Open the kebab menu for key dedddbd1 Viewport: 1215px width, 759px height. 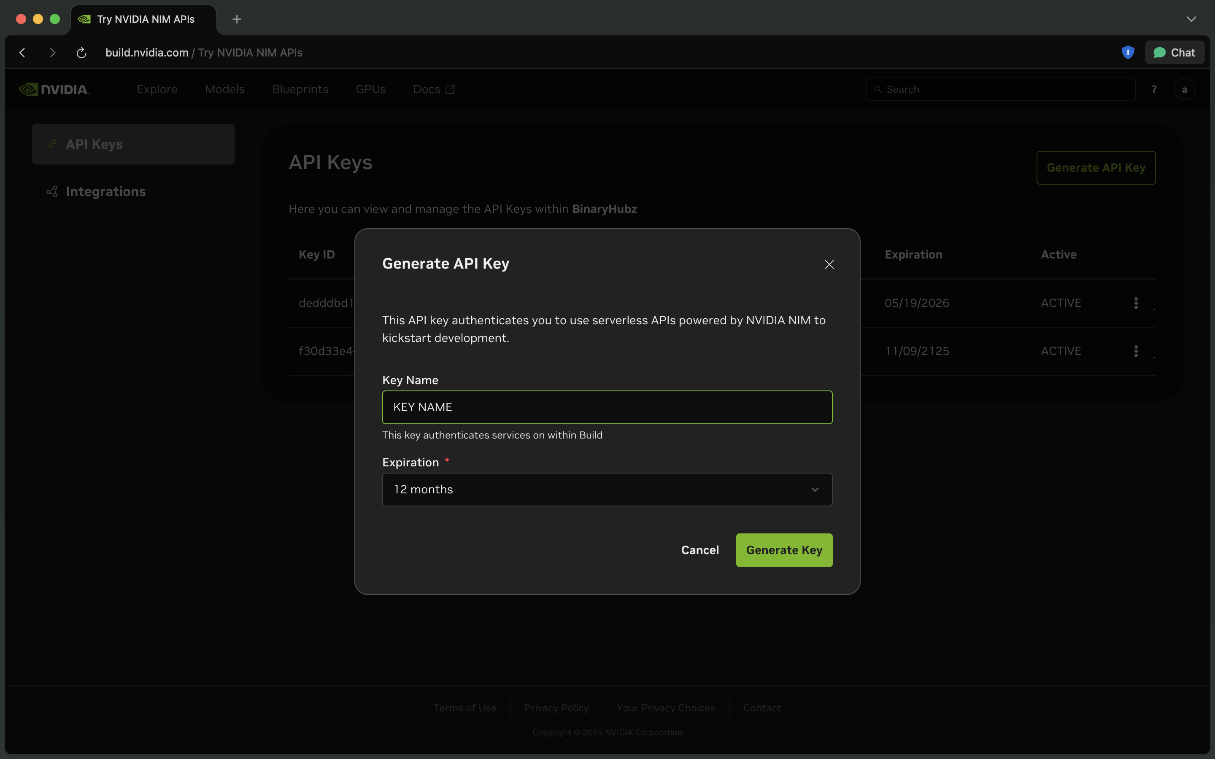point(1136,303)
